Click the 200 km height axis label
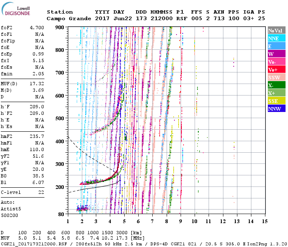The height and width of the screenshot is (247, 288). 60,187
